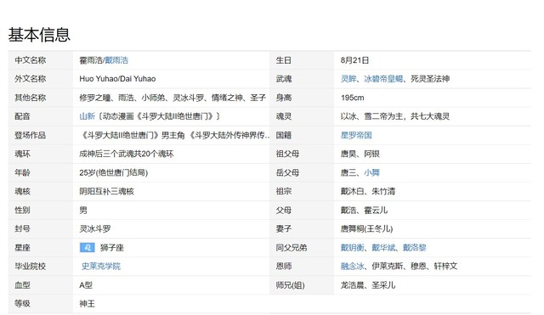Select the 唐舞桐(王冬儿) value
The width and height of the screenshot is (544, 315).
coord(366,228)
